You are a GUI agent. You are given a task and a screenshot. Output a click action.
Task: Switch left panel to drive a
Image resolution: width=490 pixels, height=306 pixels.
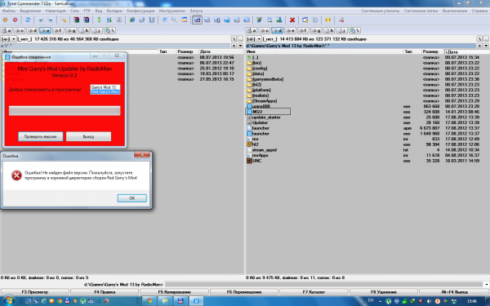point(7,31)
